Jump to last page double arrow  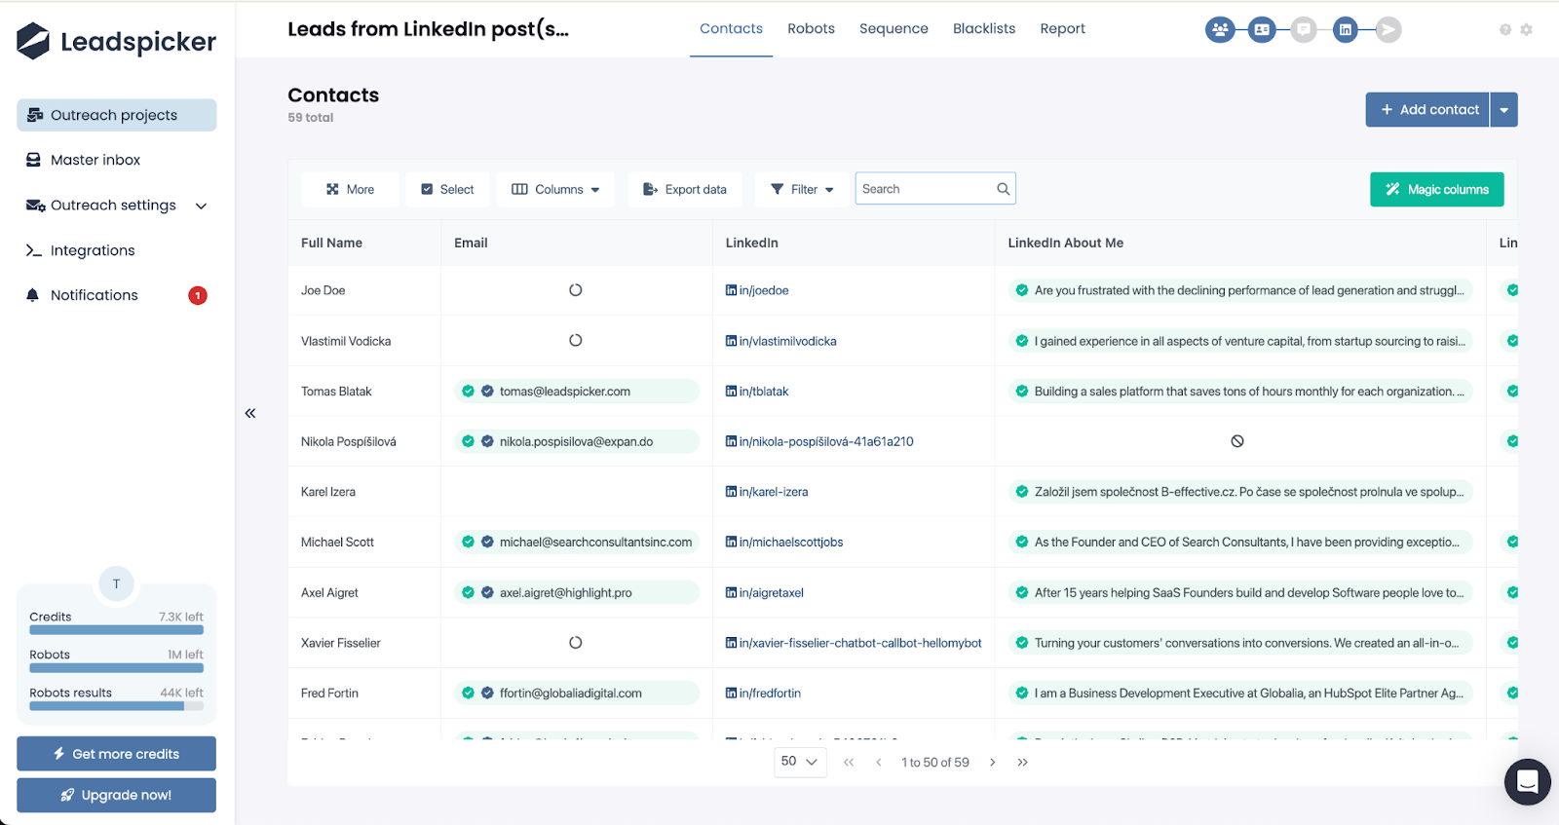[1022, 763]
